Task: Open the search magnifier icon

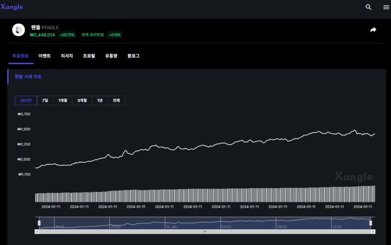Action: pyautogui.click(x=368, y=7)
